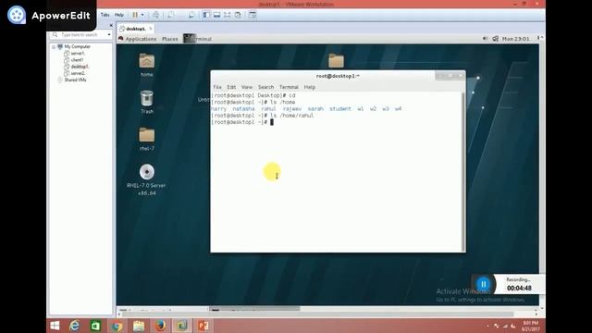
Task: Click the GNOME network status icon
Action: pos(496,39)
